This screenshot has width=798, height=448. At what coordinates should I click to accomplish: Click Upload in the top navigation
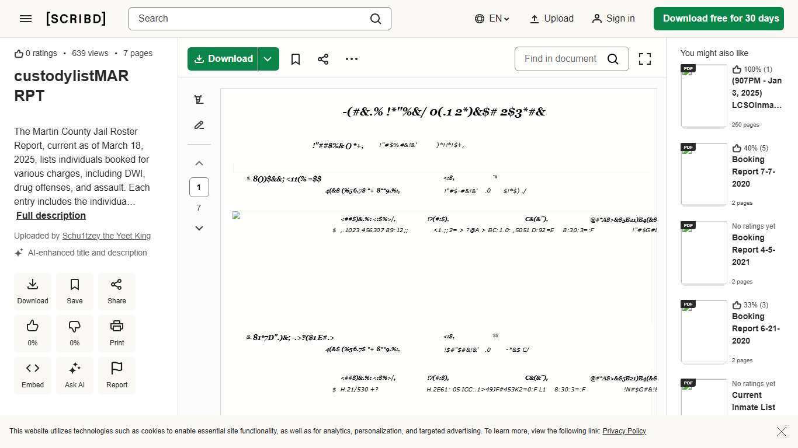(551, 19)
